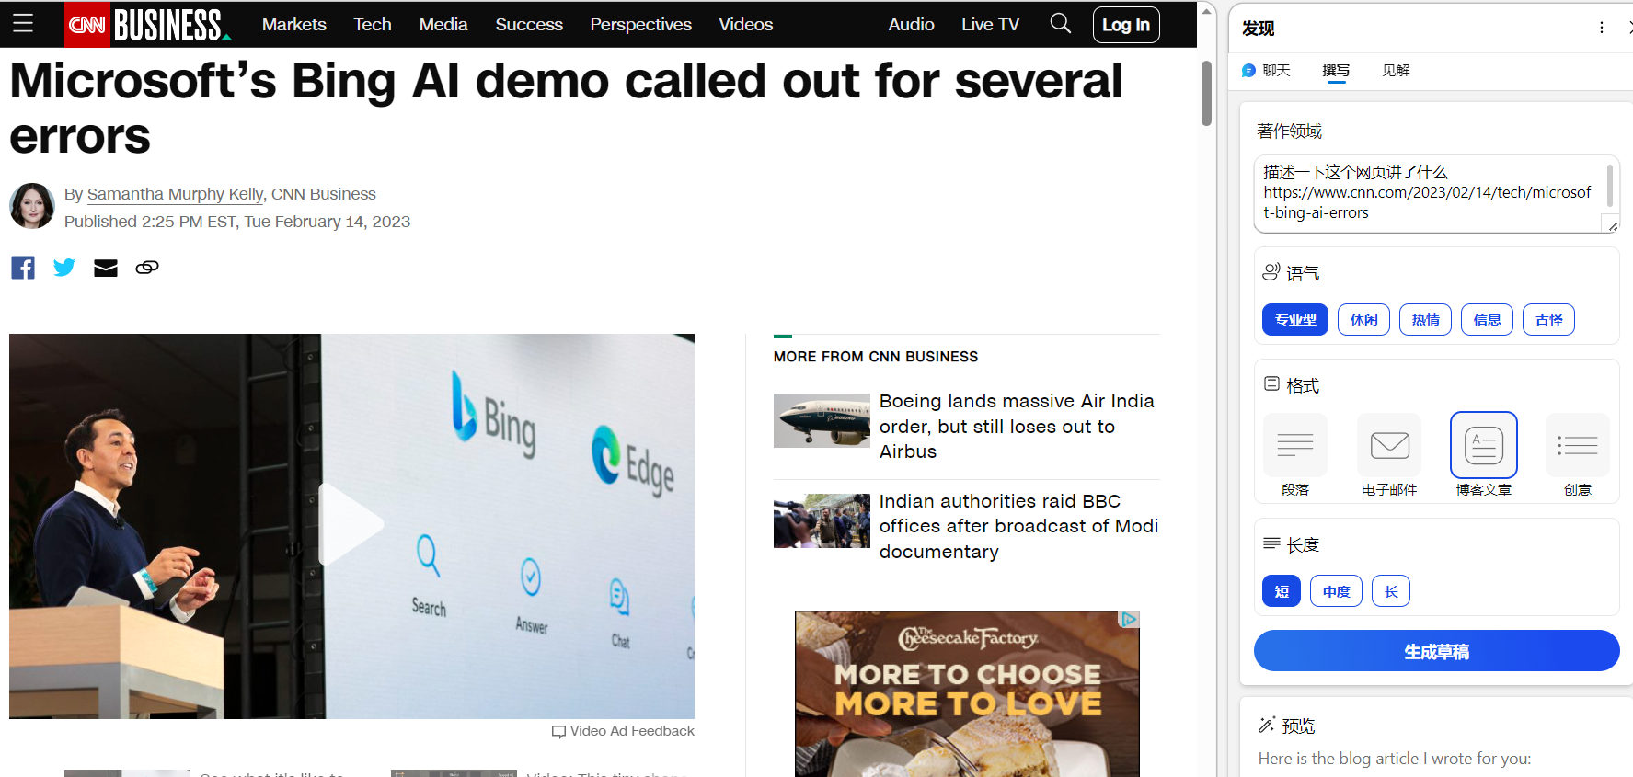
Task: Choose the professional (专业型) tone
Action: pyautogui.click(x=1295, y=319)
